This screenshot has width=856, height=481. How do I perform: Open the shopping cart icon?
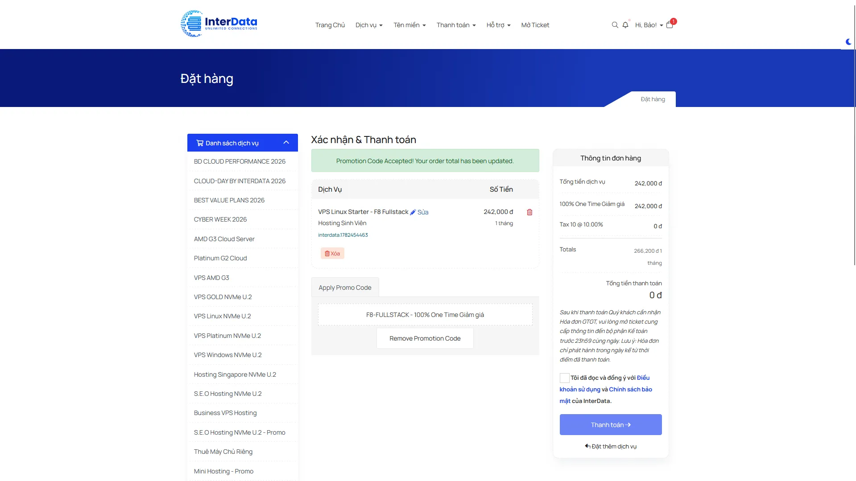[670, 25]
